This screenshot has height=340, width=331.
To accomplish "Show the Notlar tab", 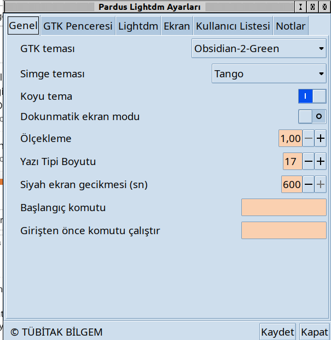I will point(291,26).
